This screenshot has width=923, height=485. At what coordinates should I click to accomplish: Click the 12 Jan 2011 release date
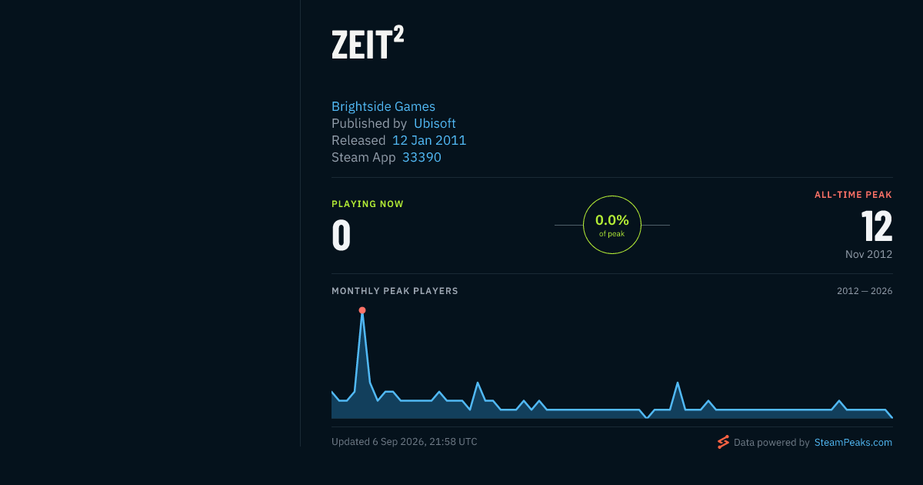tap(429, 141)
